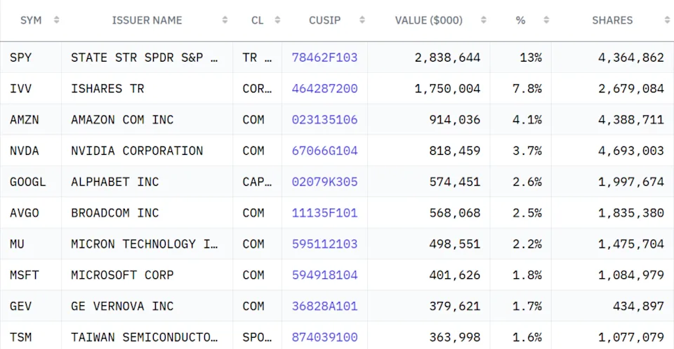The height and width of the screenshot is (349, 674).
Task: Click value 2,838,644 in SPY row
Action: tap(447, 57)
